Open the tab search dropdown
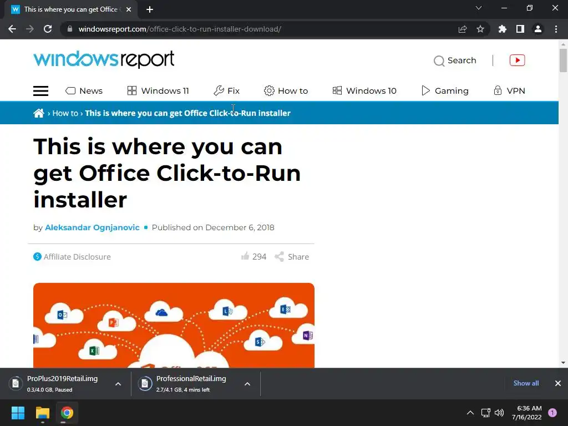568x426 pixels. [479, 8]
